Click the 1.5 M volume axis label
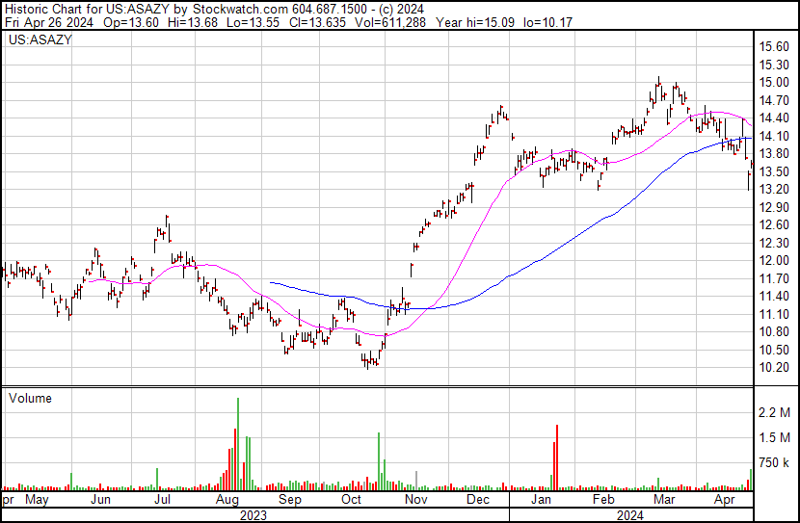 tap(774, 437)
